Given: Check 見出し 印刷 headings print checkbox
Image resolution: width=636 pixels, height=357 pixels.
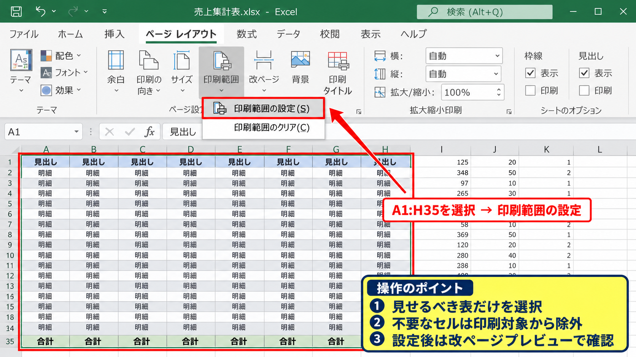Looking at the screenshot, I should click(x=584, y=90).
